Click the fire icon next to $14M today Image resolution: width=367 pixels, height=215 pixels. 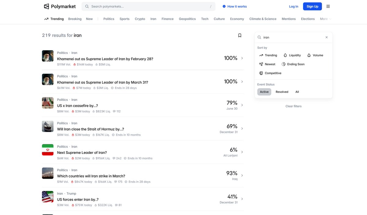point(74,65)
